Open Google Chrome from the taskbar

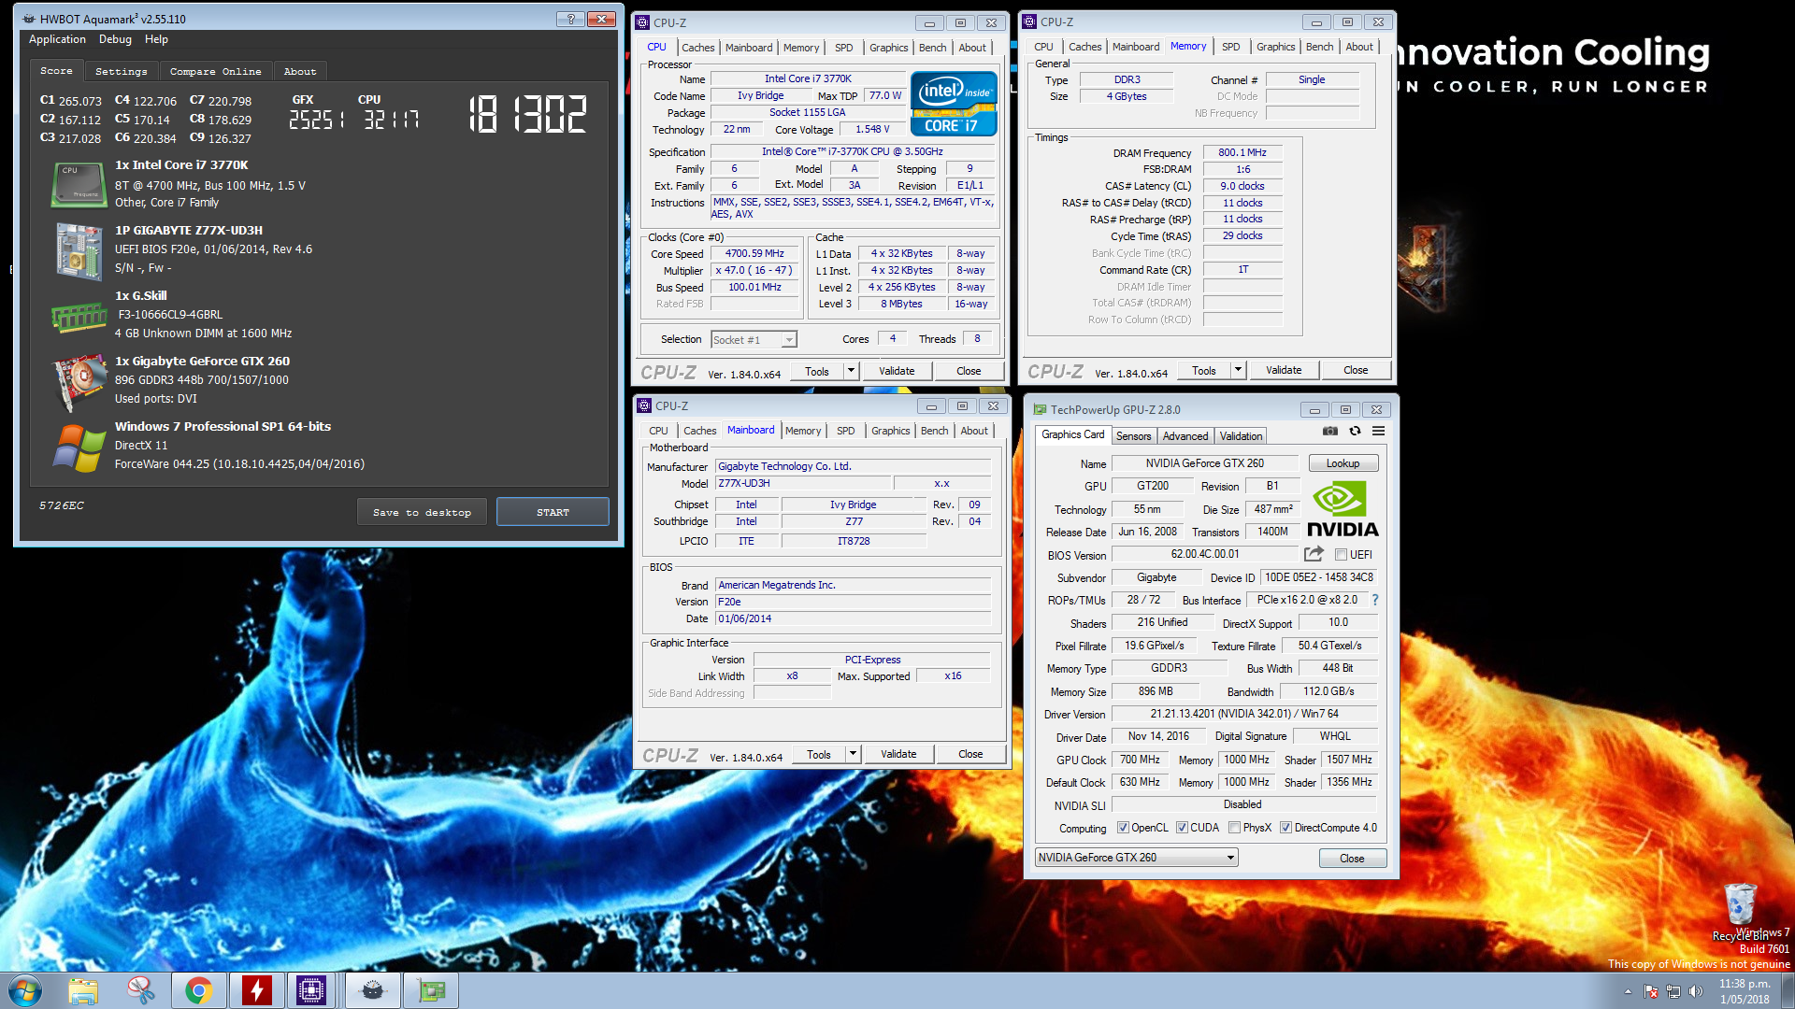coord(198,990)
